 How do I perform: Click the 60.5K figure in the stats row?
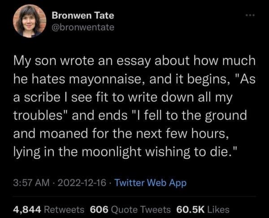coord(190,209)
